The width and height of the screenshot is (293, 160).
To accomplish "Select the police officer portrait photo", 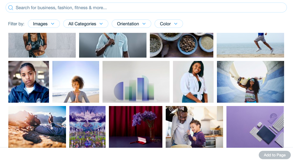I will click(29, 82).
